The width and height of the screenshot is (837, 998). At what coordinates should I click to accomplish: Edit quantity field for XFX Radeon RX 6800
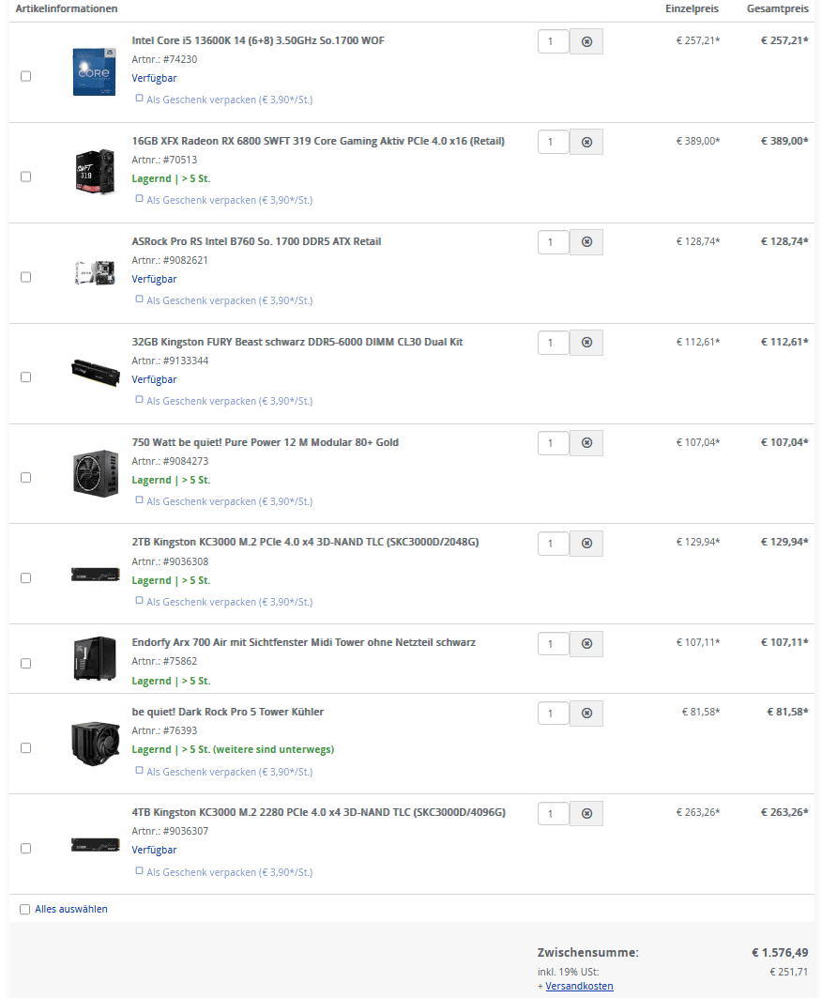(x=554, y=142)
